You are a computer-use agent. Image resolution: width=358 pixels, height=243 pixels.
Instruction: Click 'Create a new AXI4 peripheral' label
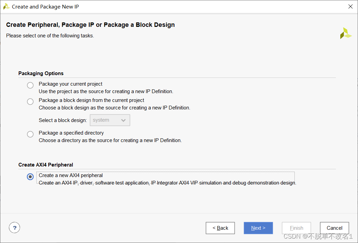tap(71, 175)
